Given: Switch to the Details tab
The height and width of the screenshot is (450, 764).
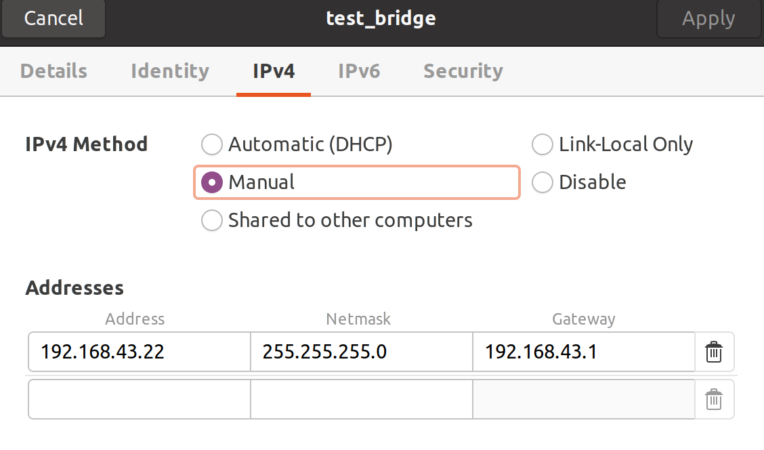Looking at the screenshot, I should point(54,71).
